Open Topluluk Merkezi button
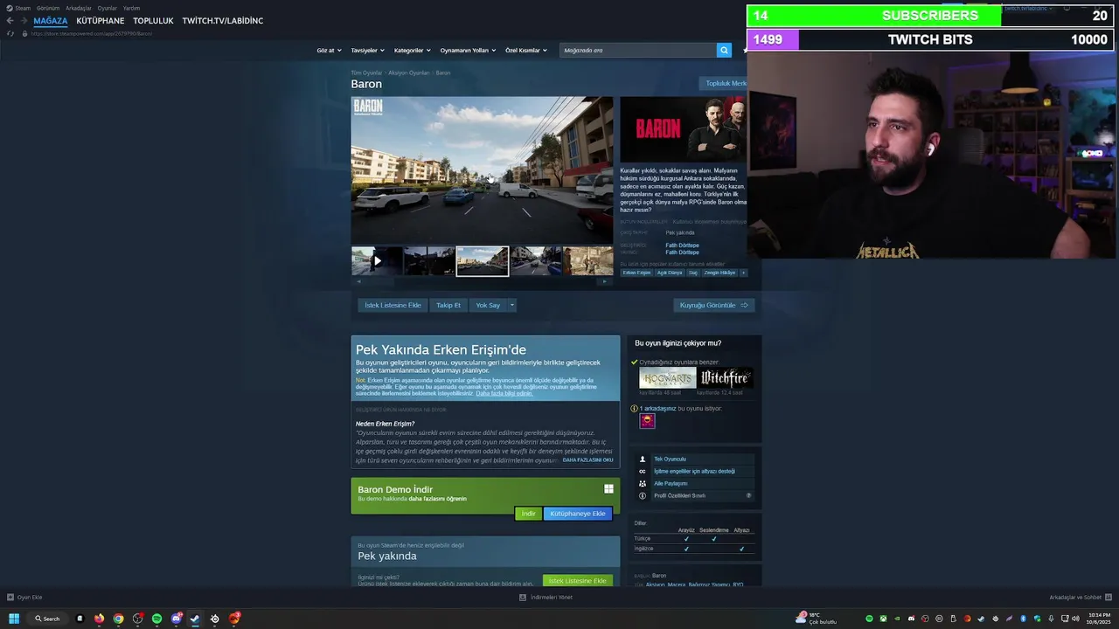The width and height of the screenshot is (1119, 629). point(724,83)
